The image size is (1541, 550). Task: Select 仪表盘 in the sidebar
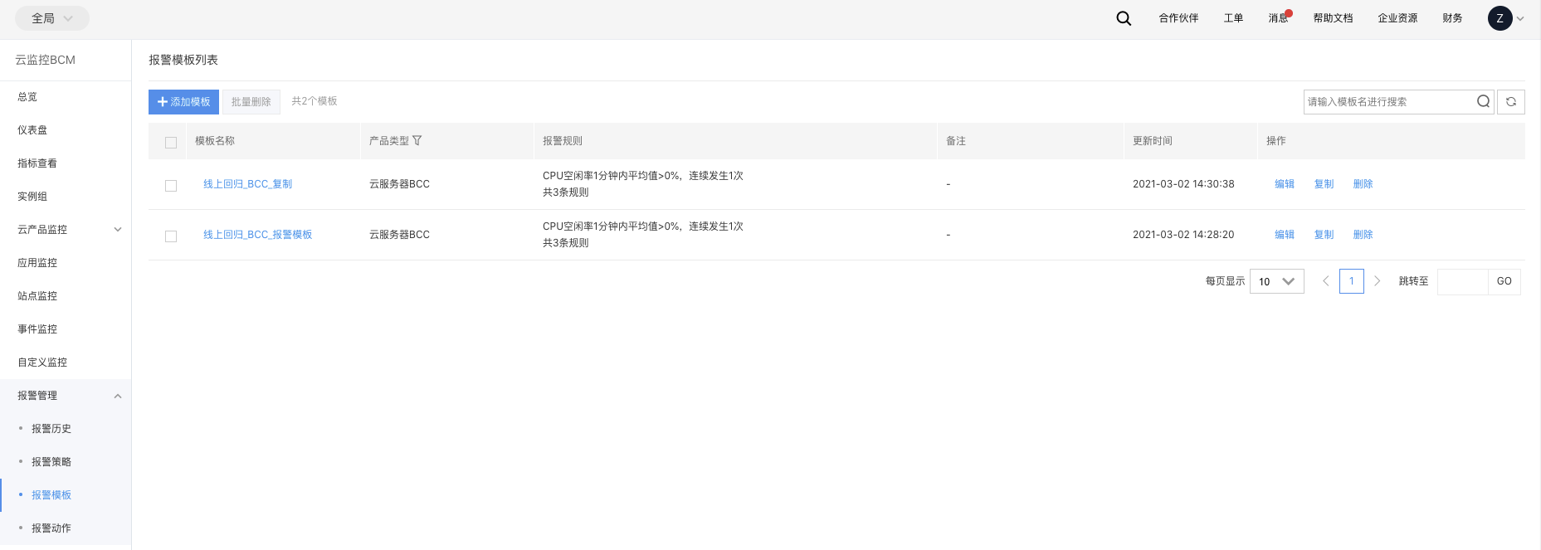[32, 130]
